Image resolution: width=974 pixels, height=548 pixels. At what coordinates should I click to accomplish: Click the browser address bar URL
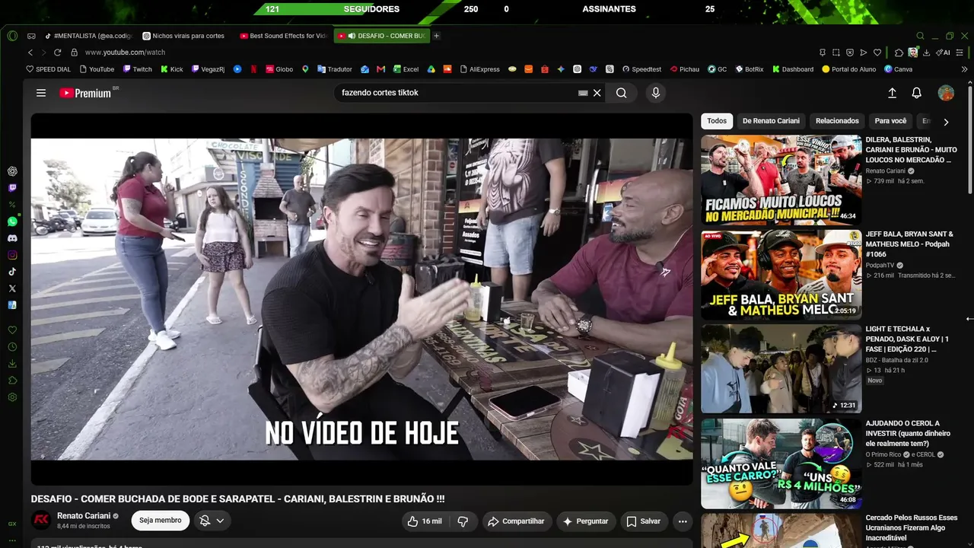(x=125, y=53)
